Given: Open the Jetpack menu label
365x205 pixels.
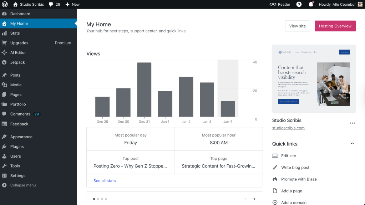Looking at the screenshot, I should coord(17,62).
